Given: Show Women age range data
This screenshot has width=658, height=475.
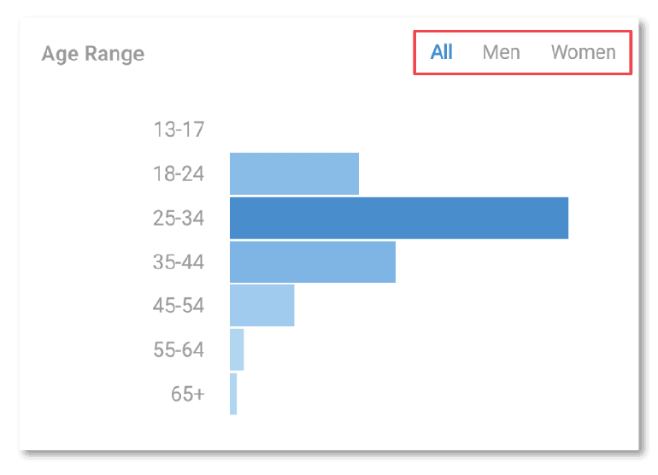Looking at the screenshot, I should [583, 52].
